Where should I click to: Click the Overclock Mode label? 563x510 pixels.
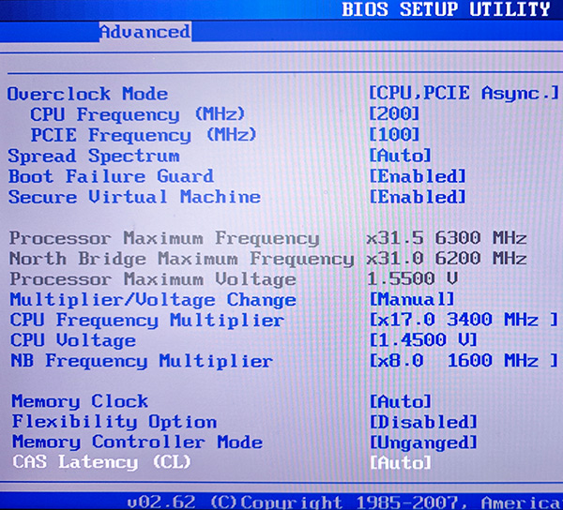[87, 94]
